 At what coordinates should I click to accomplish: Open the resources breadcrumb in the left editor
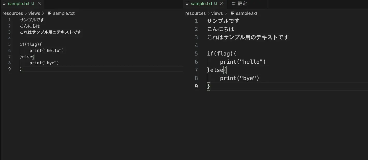tap(13, 13)
